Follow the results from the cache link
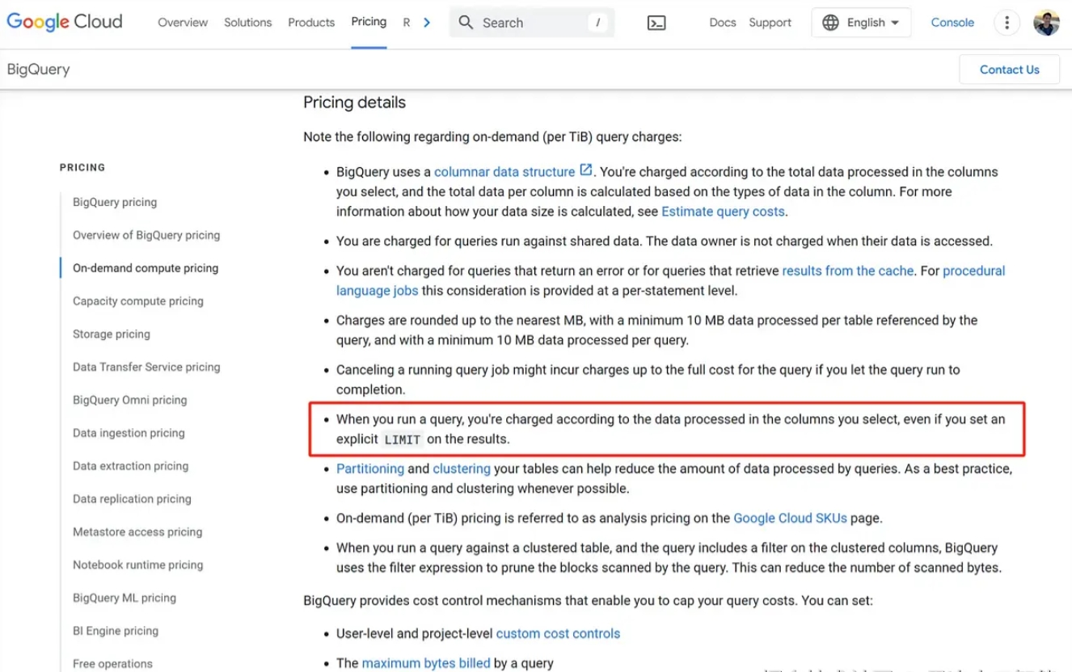 coord(848,271)
